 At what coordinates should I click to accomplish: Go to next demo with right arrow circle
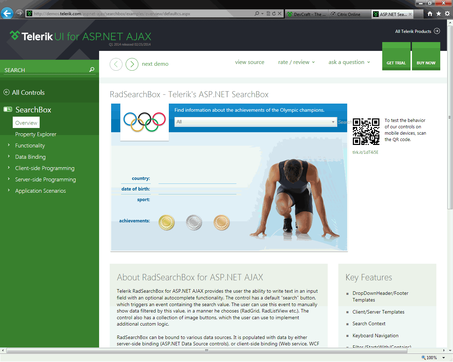click(132, 64)
